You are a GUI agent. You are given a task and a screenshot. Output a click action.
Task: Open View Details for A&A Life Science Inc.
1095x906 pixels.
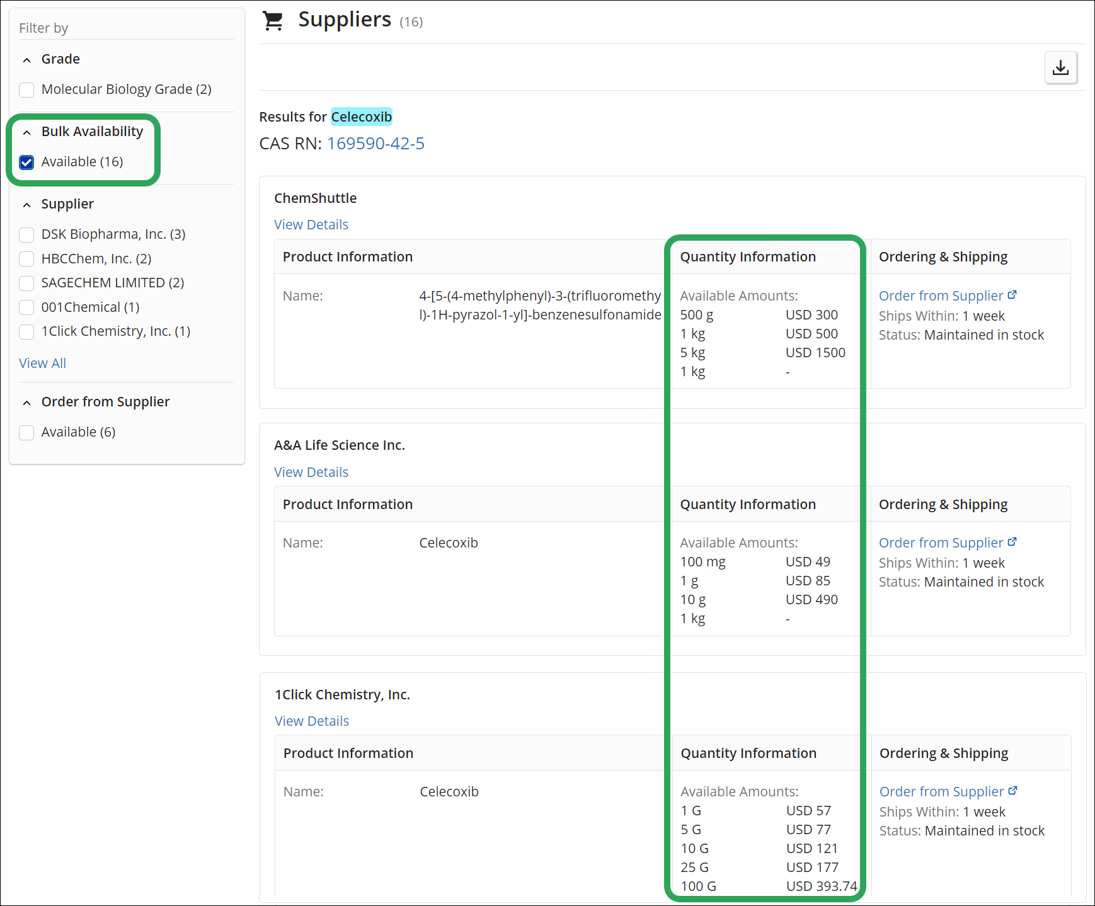(x=311, y=472)
